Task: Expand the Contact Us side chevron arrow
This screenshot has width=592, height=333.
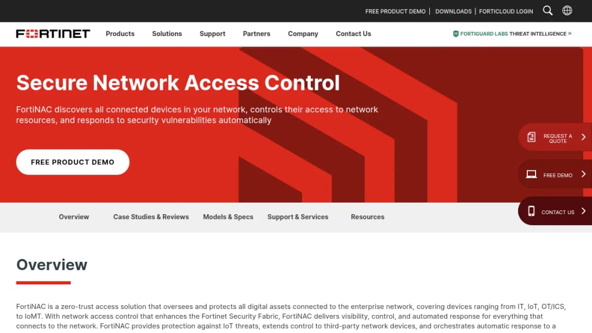Action: tap(583, 211)
